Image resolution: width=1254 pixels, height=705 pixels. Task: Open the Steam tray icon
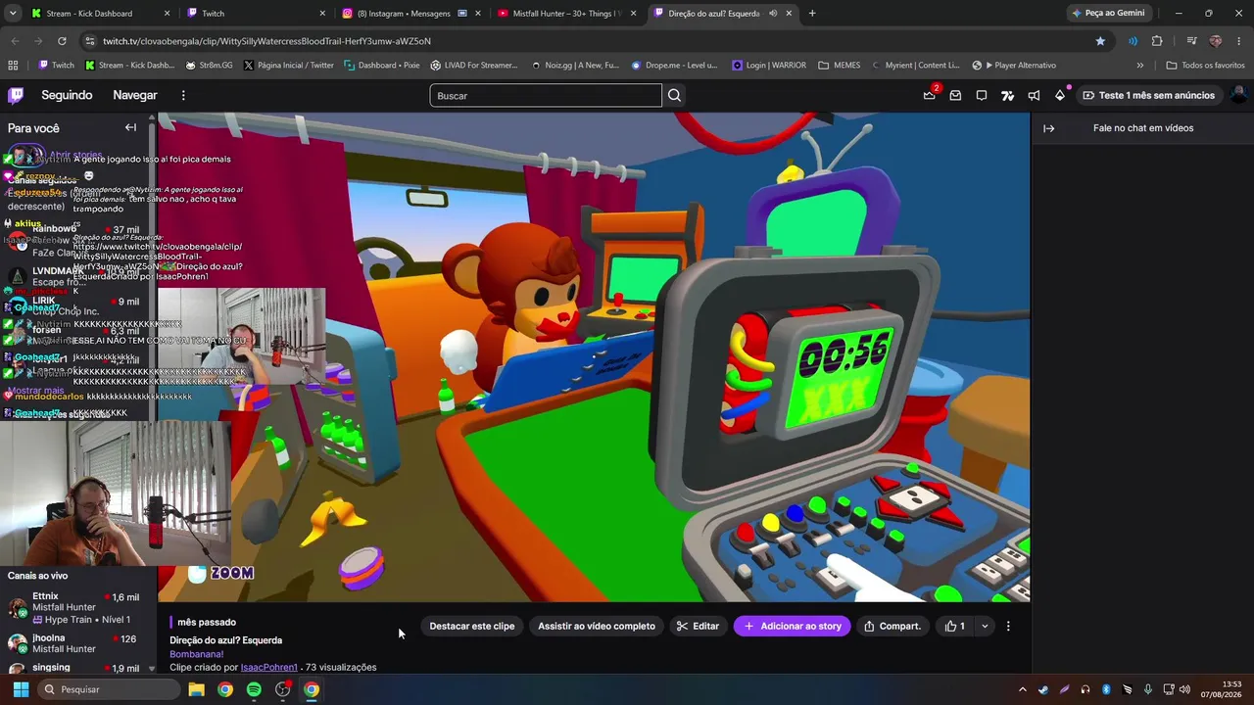tap(1043, 689)
